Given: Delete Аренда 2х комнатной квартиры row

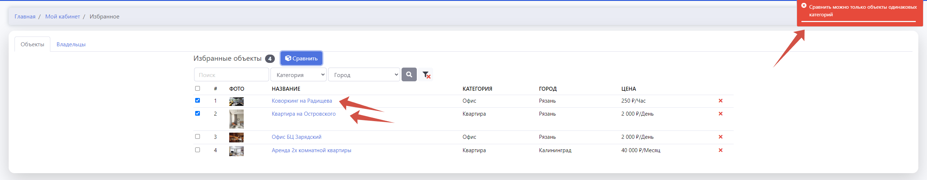Looking at the screenshot, I should click(x=720, y=150).
